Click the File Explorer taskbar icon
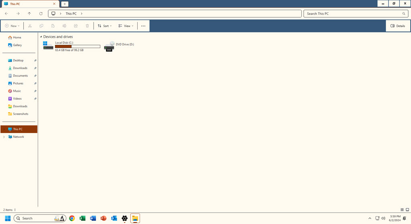This screenshot has width=411, height=224. (x=135, y=218)
